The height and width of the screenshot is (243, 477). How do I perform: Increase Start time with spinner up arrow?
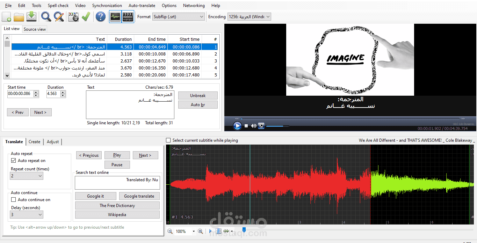tap(36, 92)
